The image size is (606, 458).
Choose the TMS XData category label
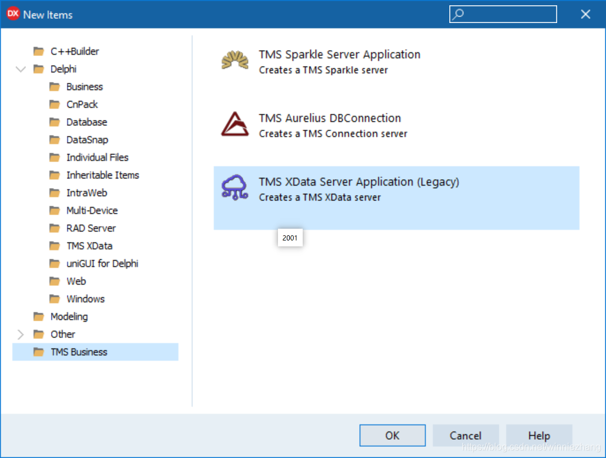tap(90, 246)
